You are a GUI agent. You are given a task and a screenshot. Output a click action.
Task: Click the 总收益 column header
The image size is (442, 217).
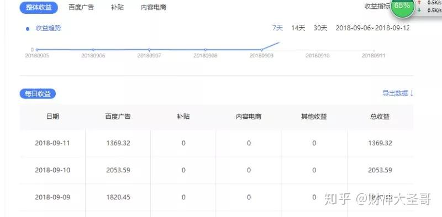[380, 117]
